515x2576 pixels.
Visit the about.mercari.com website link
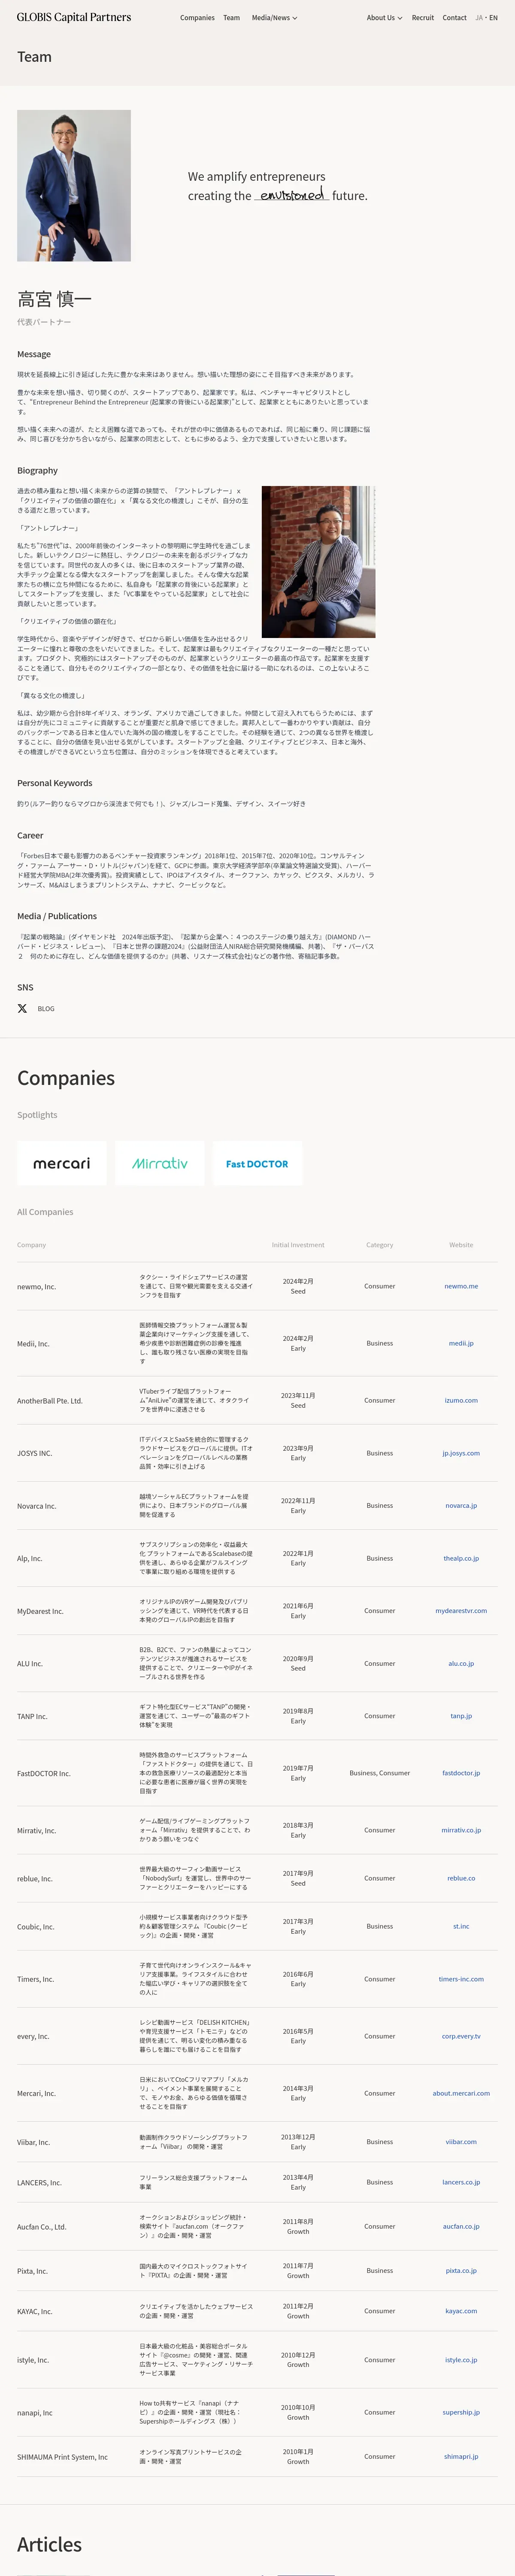tap(461, 2093)
